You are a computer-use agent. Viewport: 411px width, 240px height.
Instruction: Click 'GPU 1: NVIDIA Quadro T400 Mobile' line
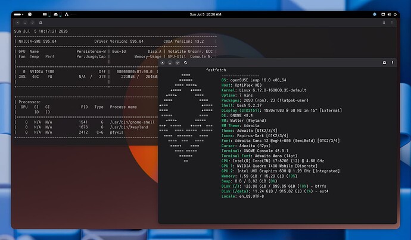(x=269, y=166)
